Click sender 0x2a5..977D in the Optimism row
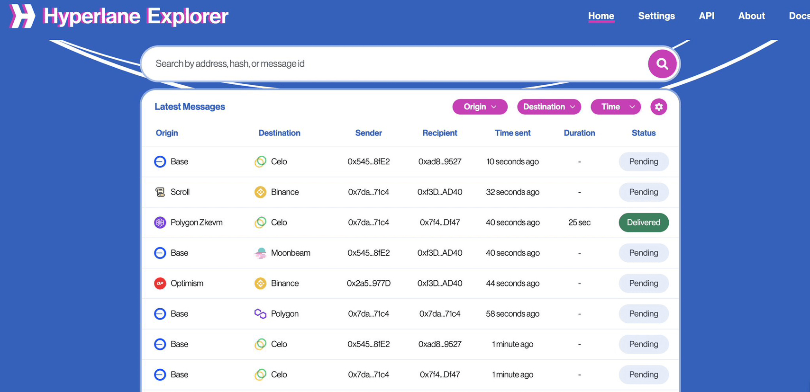810x392 pixels. tap(368, 284)
